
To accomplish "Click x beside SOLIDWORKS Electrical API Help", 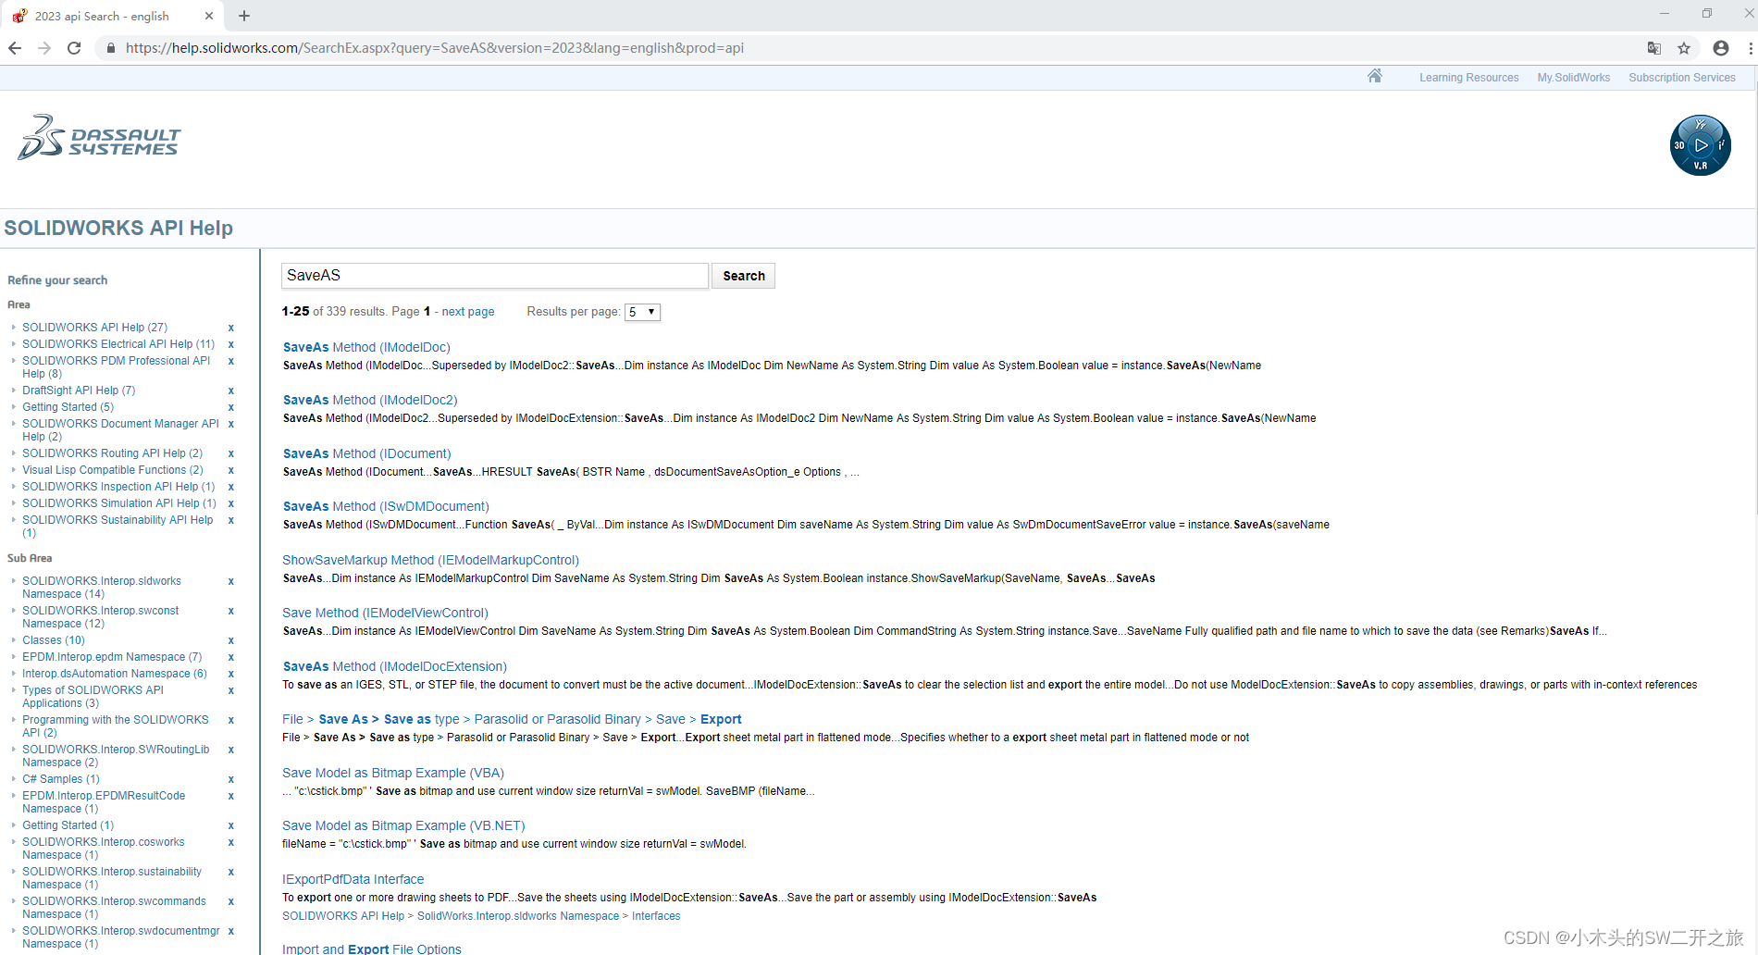I will 231,344.
